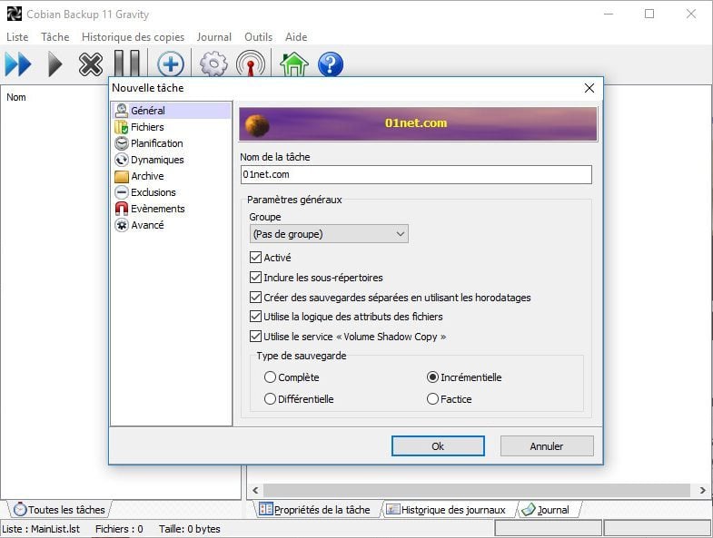This screenshot has width=713, height=538.
Task: Disable the Volume Shadow Copy service checkbox
Action: click(x=255, y=337)
